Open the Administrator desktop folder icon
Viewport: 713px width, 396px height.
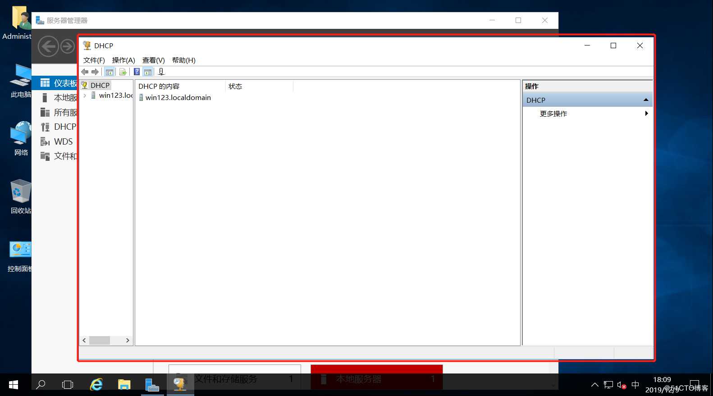point(18,23)
